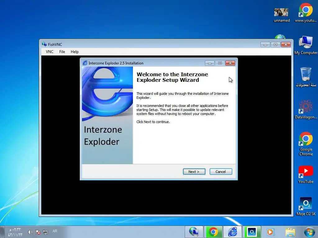This screenshot has width=318, height=238.
Task: Cancel the Interzone Exploder setup
Action: (x=221, y=172)
